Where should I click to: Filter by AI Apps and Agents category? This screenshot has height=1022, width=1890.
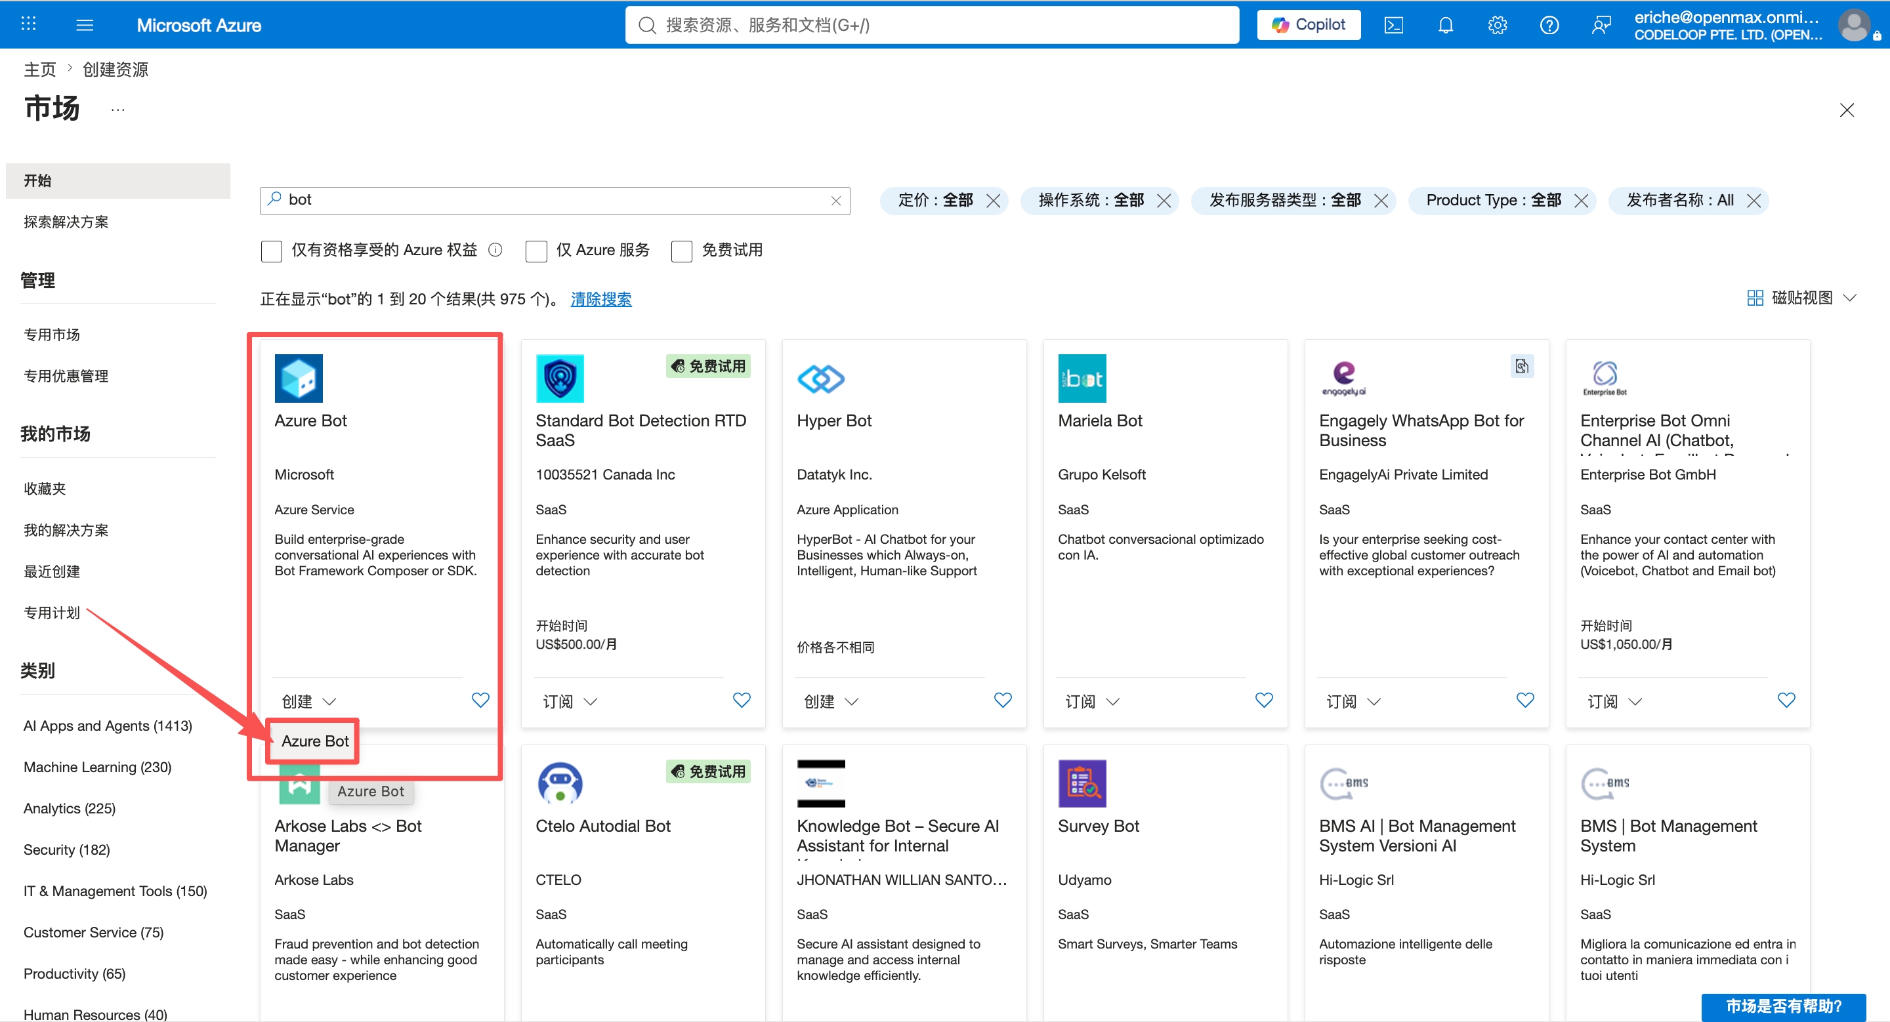coord(108,726)
